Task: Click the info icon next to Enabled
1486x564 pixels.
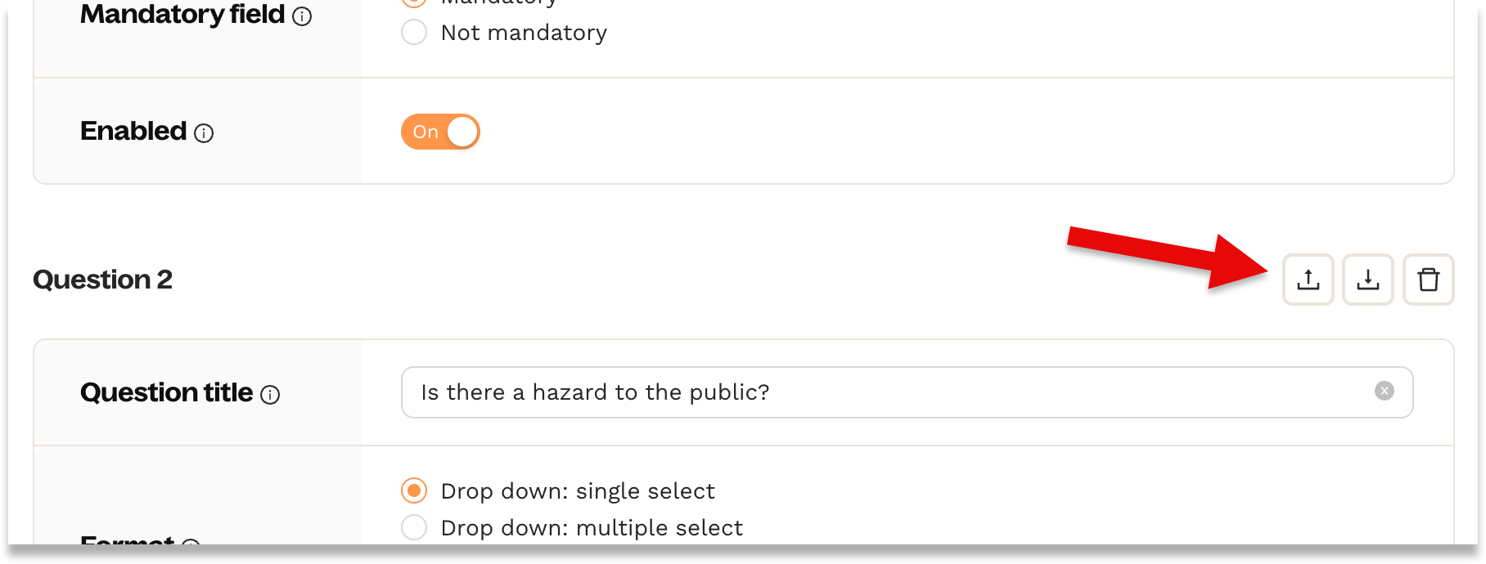Action: pyautogui.click(x=204, y=133)
